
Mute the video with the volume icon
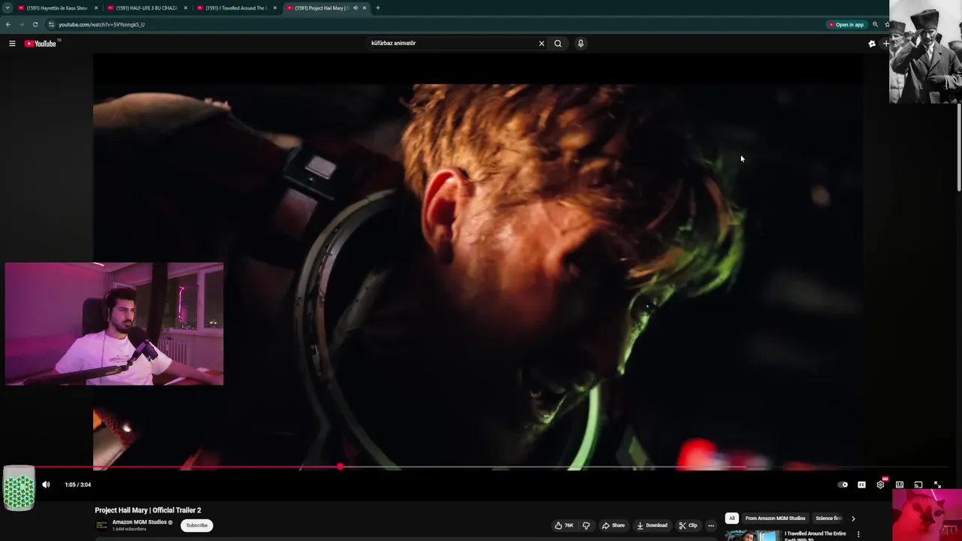coord(46,485)
